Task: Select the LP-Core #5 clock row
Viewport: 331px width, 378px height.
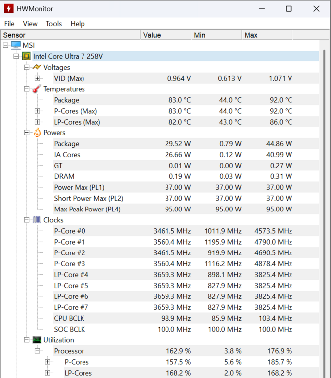Action: coord(186,286)
